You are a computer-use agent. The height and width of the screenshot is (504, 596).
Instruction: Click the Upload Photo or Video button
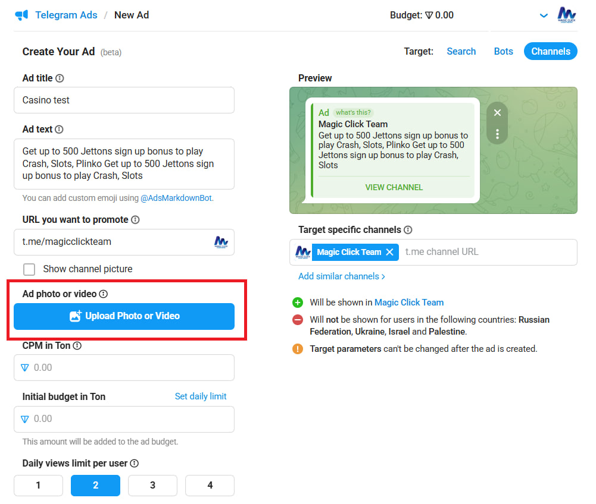tap(124, 316)
